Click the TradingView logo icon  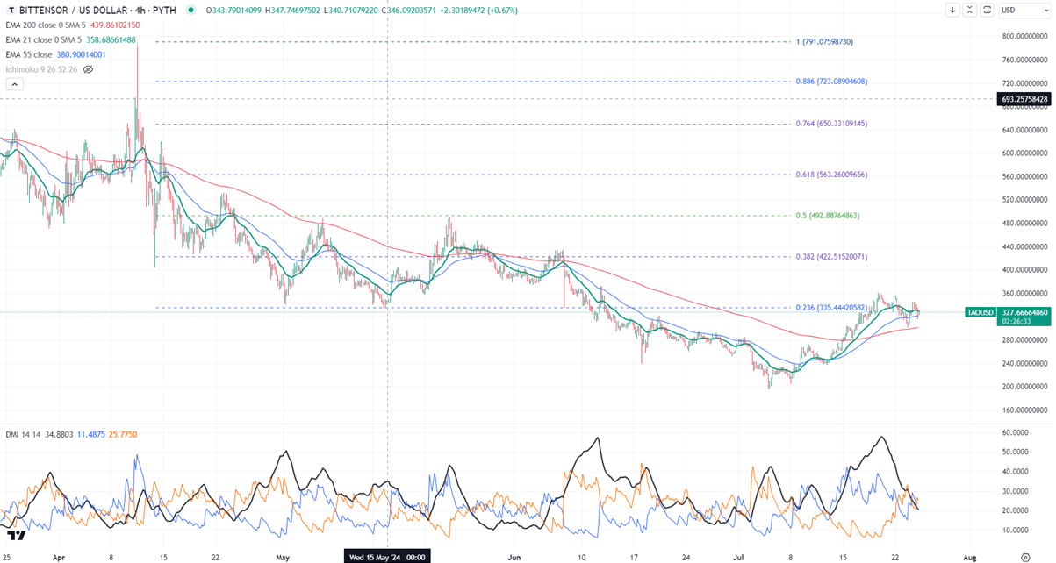(15, 535)
